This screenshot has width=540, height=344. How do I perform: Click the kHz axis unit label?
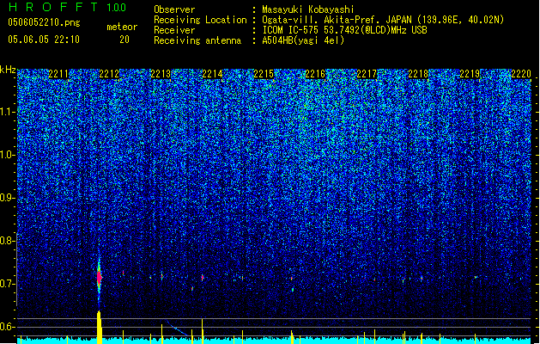click(8, 70)
